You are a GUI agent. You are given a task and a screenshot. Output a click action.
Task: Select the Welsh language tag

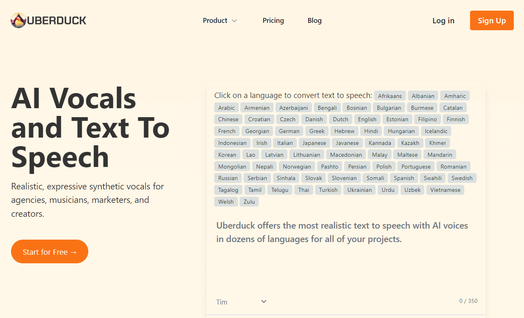click(x=226, y=202)
